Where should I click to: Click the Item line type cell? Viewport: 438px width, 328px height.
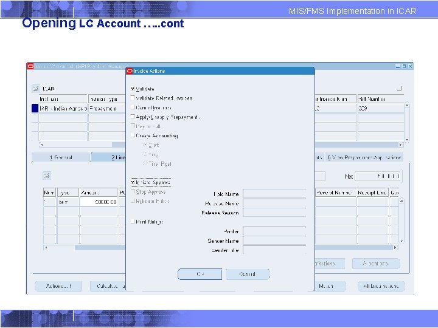coord(68,202)
